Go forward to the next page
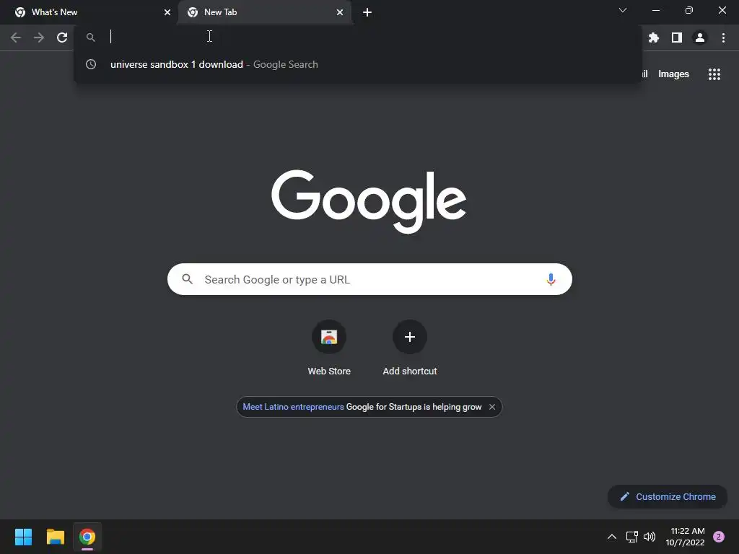 click(x=39, y=38)
